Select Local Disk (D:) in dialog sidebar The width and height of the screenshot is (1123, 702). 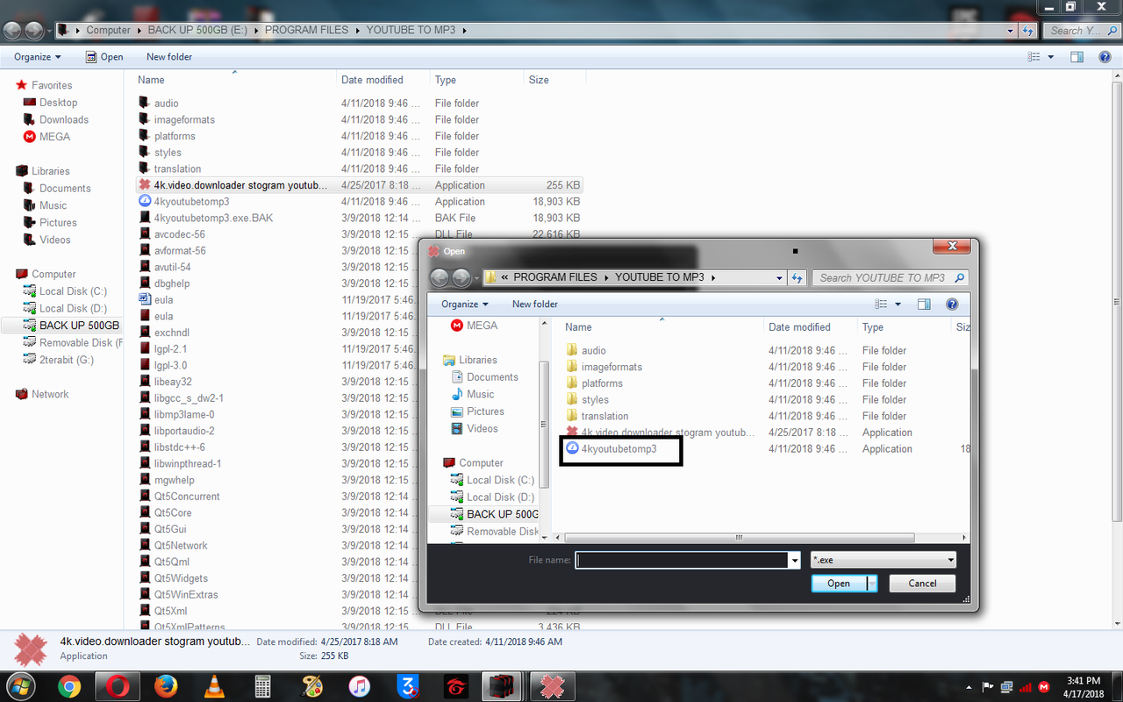tap(492, 497)
